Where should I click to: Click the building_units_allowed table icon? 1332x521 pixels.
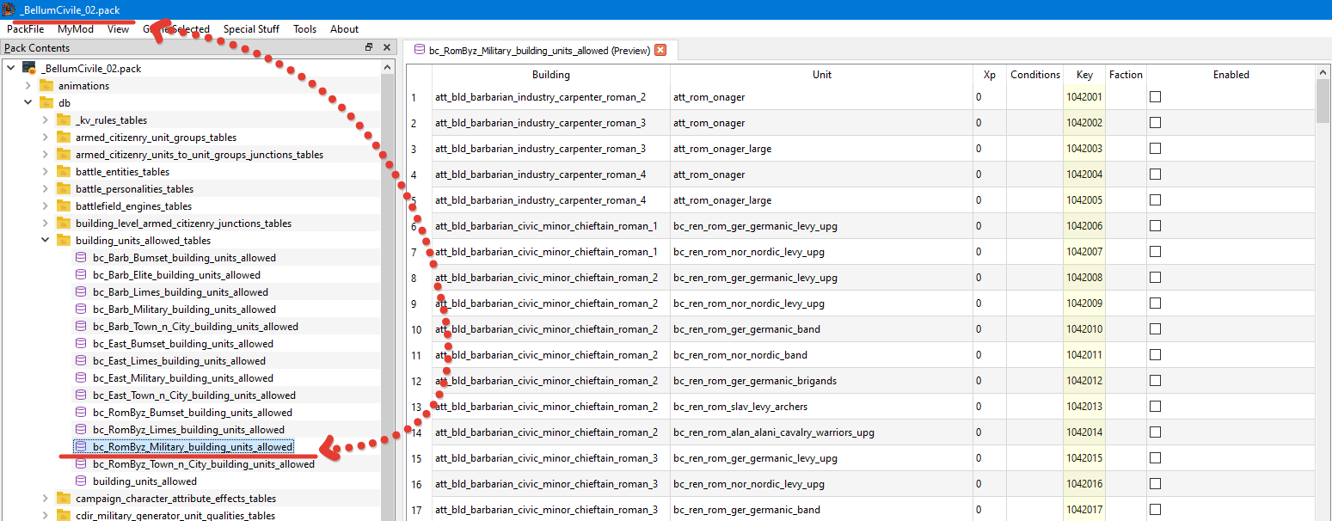click(x=82, y=481)
